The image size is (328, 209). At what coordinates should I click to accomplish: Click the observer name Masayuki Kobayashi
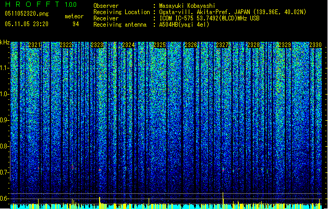[x=187, y=6]
